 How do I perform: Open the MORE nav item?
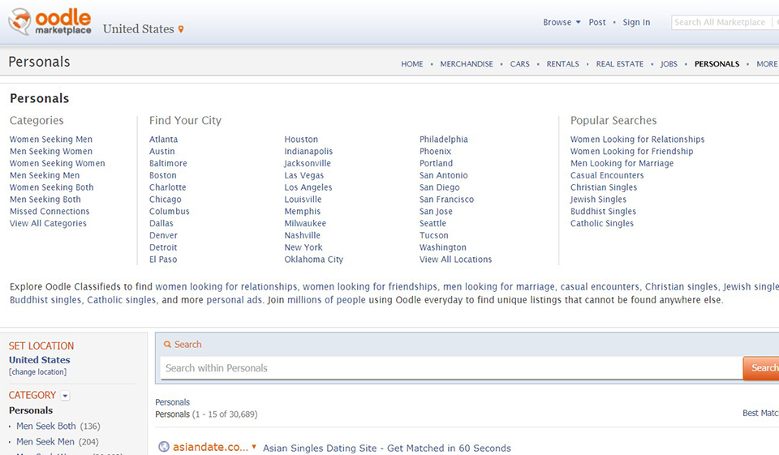point(767,64)
